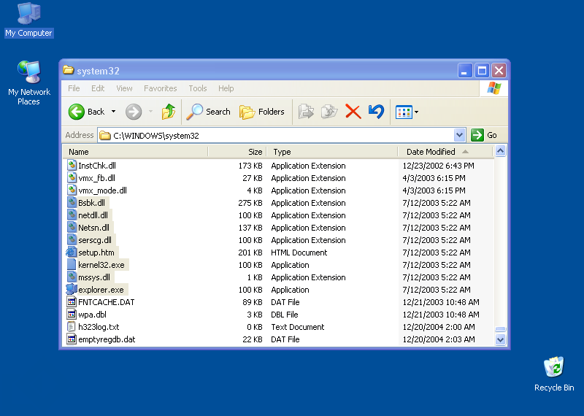This screenshot has height=416, width=584.
Task: Open the Search pane
Action: click(x=208, y=112)
